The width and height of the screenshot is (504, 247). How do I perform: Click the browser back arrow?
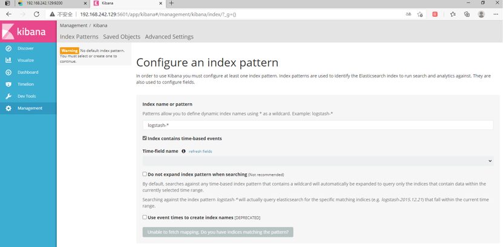pyautogui.click(x=9, y=14)
